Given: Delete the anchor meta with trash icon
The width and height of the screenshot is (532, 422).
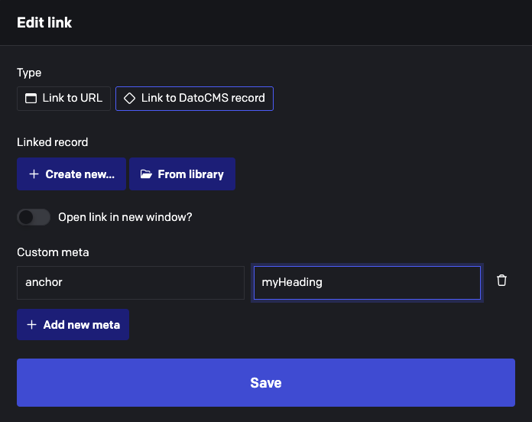Looking at the screenshot, I should (x=501, y=281).
